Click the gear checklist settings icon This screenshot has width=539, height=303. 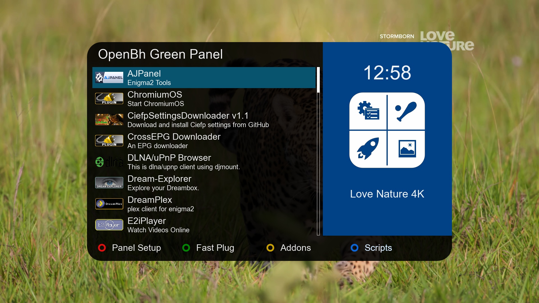click(368, 111)
